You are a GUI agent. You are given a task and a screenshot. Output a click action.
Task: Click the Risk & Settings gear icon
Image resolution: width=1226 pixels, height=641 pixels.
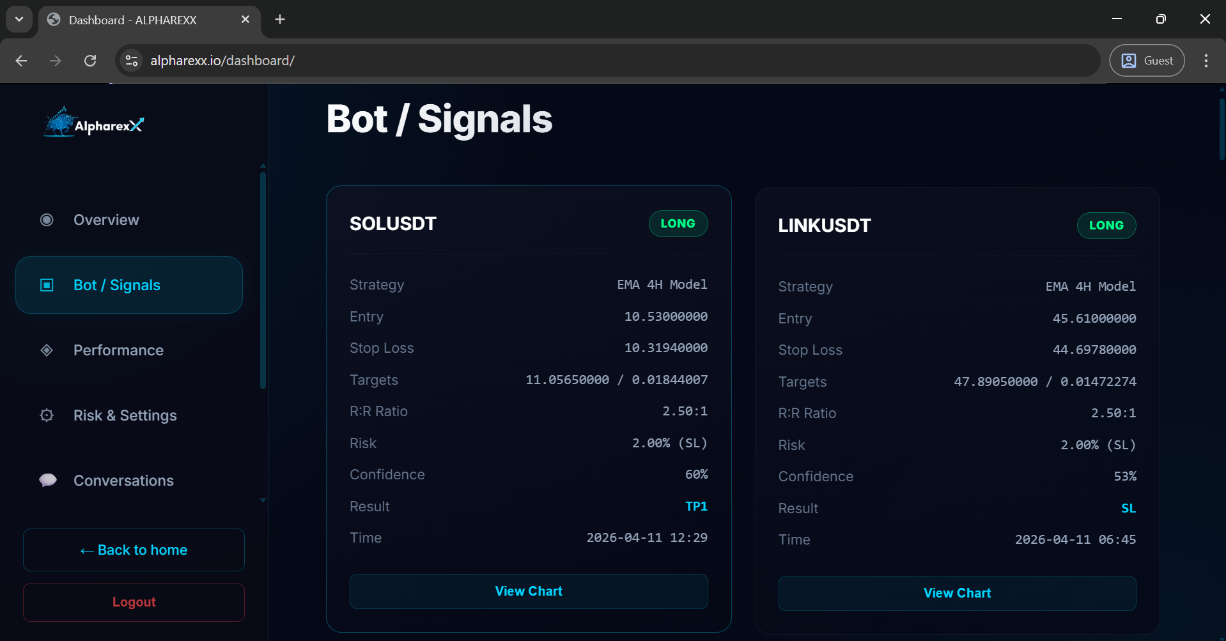coord(47,415)
